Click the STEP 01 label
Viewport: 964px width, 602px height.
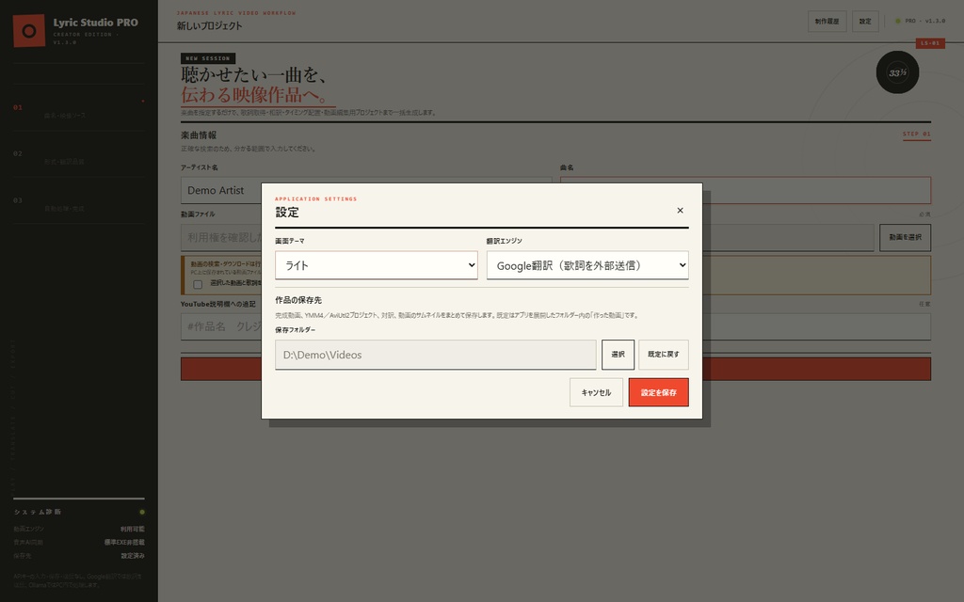[917, 134]
